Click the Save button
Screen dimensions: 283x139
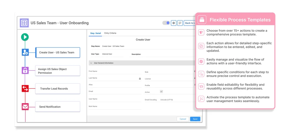click(195, 119)
